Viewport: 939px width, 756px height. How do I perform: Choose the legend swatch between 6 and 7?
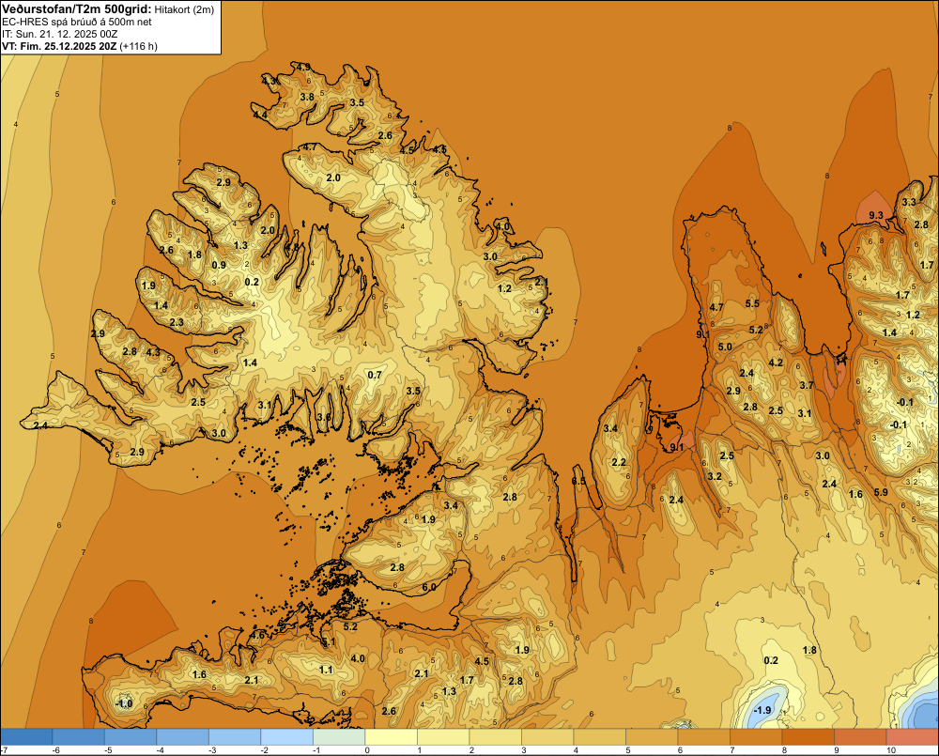[703, 736]
